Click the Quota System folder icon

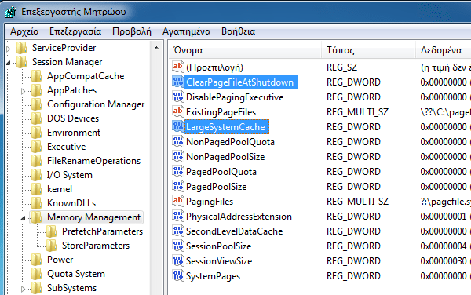[37, 274]
